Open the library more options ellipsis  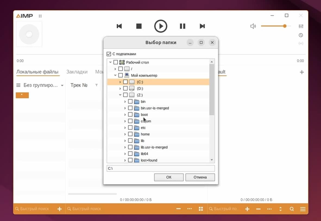pyautogui.click(x=190, y=209)
